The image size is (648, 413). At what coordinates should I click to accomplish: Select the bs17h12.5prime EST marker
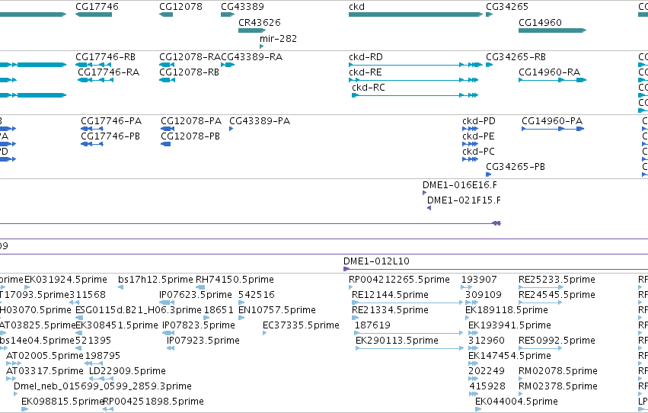pos(120,287)
